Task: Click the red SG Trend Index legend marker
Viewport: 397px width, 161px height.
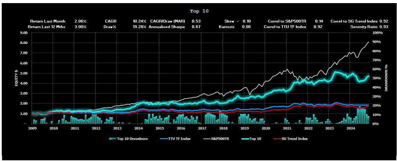Action: (277, 138)
